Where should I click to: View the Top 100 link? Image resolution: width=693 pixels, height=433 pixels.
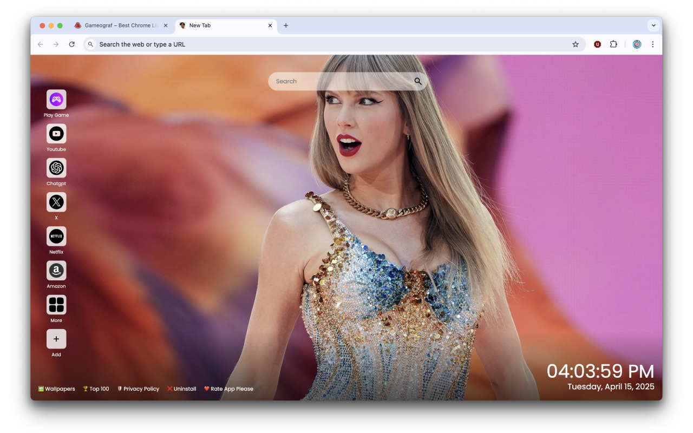pyautogui.click(x=96, y=389)
